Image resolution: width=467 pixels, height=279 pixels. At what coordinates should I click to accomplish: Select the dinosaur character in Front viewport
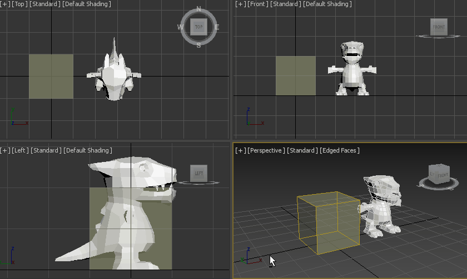click(353, 69)
